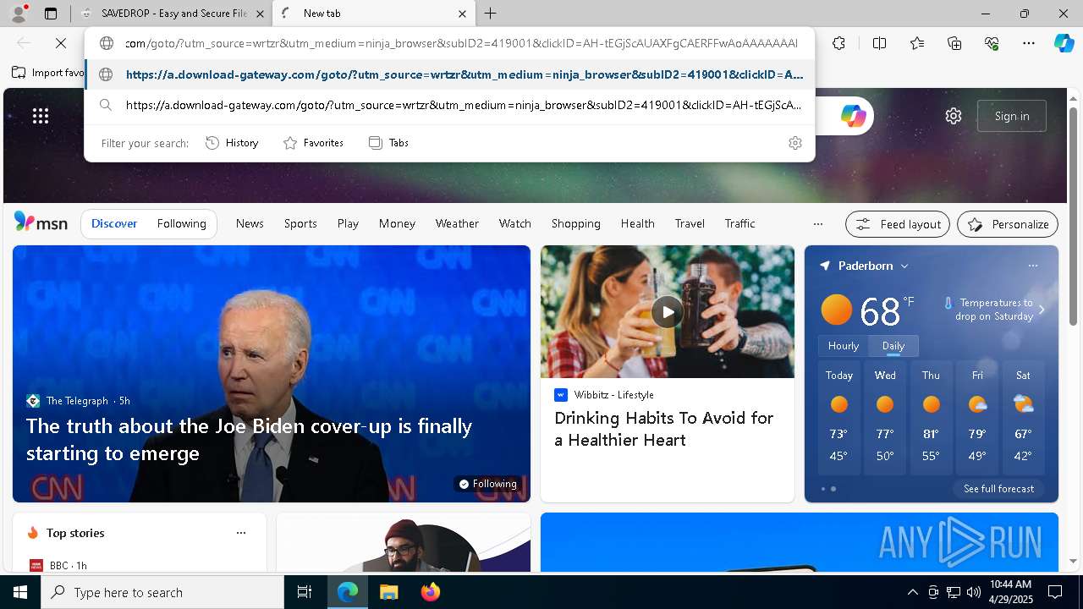
Task: Open Microsoft Edge on the taskbar
Action: click(x=348, y=592)
